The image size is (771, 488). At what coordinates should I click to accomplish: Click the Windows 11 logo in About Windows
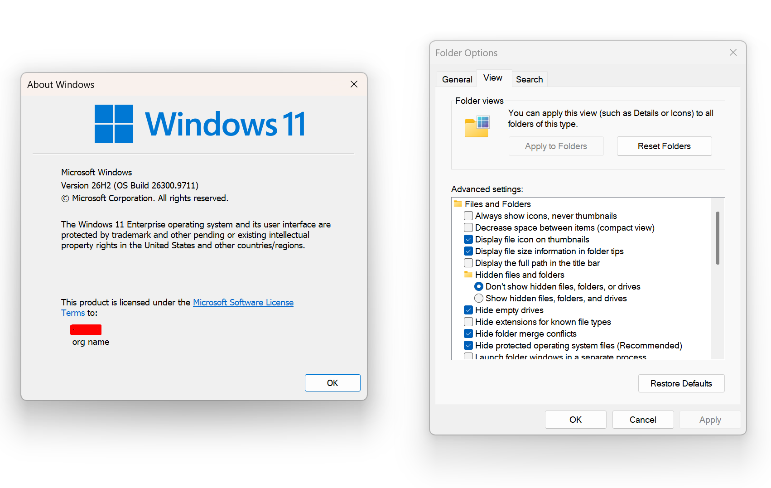[x=200, y=124]
